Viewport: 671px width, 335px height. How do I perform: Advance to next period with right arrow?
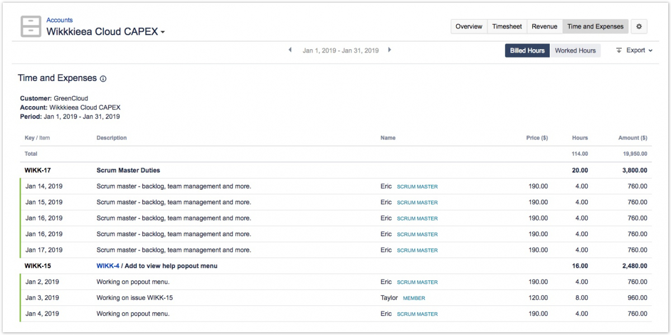coord(390,50)
